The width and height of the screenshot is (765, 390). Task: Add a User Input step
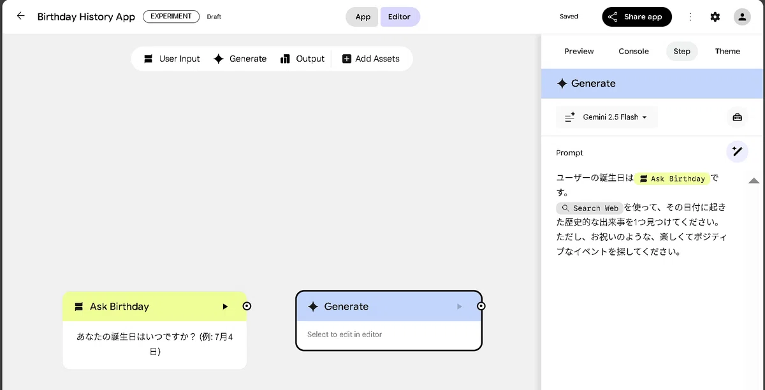click(x=171, y=59)
